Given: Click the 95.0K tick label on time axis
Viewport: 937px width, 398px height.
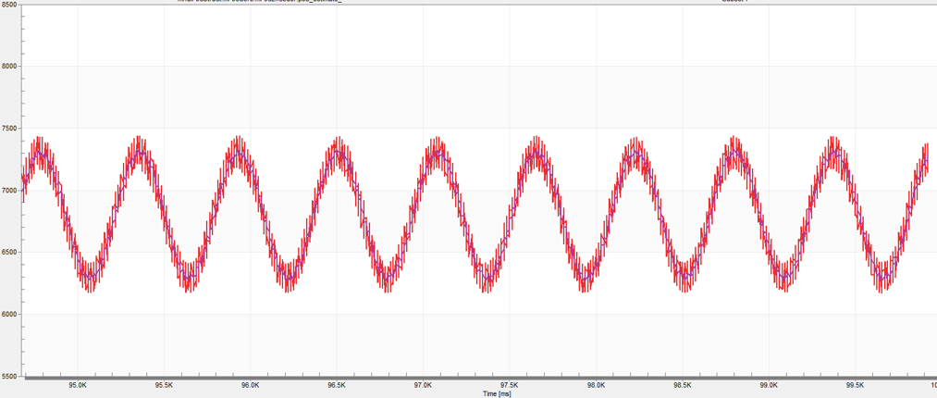Looking at the screenshot, I should (x=77, y=385).
